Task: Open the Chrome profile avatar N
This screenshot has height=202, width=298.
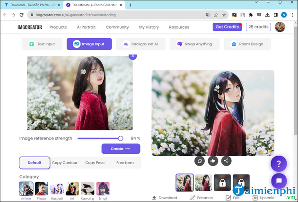Action: click(284, 15)
